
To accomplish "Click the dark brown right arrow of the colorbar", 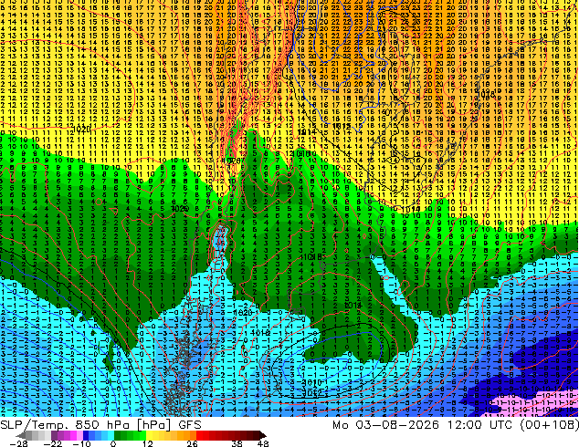I will pyautogui.click(x=262, y=435).
